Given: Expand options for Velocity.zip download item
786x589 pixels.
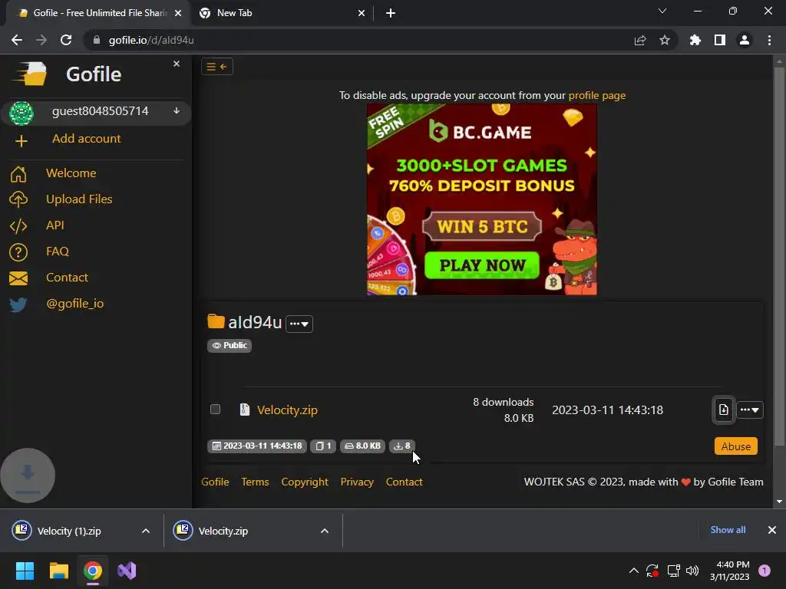Looking at the screenshot, I should click(x=325, y=531).
